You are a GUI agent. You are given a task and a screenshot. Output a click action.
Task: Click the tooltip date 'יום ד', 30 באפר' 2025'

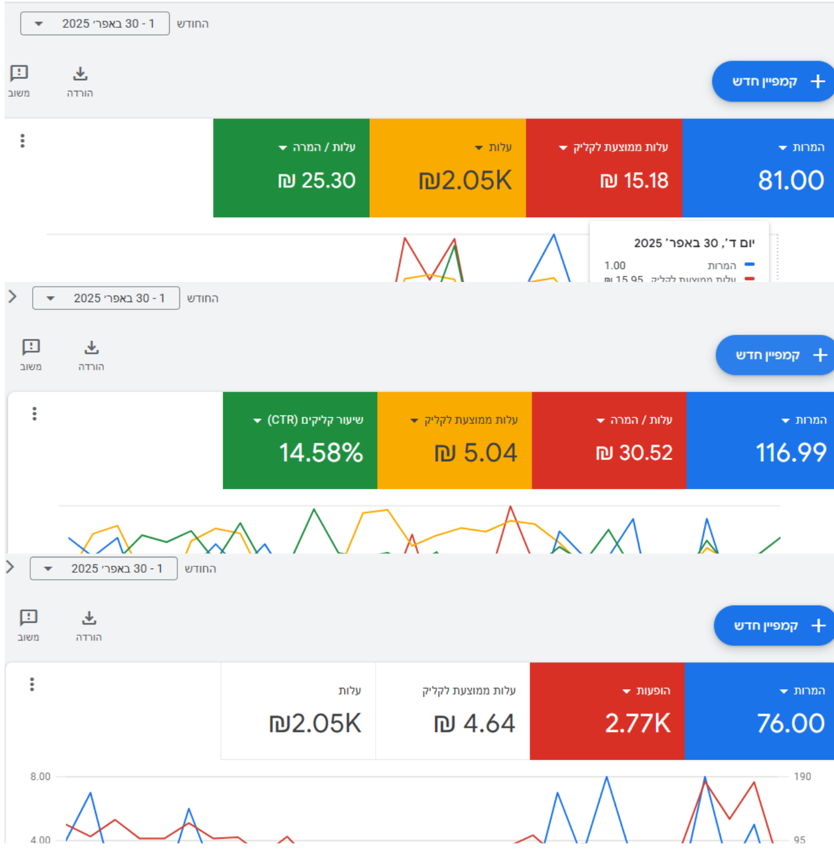tap(694, 243)
